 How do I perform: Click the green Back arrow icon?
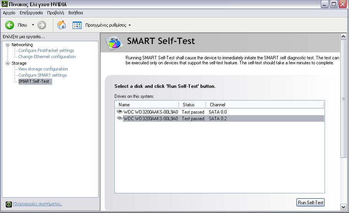[10, 25]
